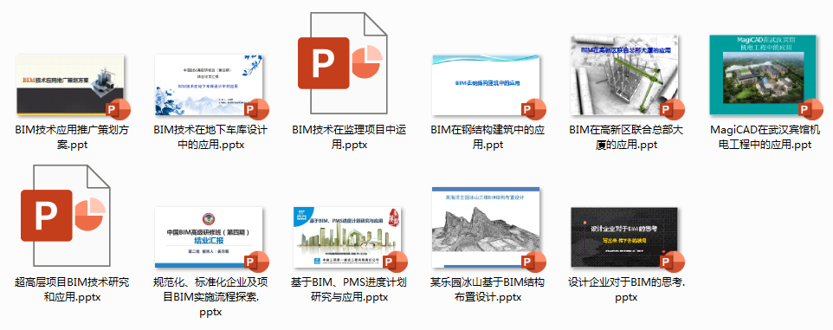Click the file name 某乐园冰山基于BIM结构布置设计.pptx
This screenshot has width=833, height=330.
[x=488, y=289]
